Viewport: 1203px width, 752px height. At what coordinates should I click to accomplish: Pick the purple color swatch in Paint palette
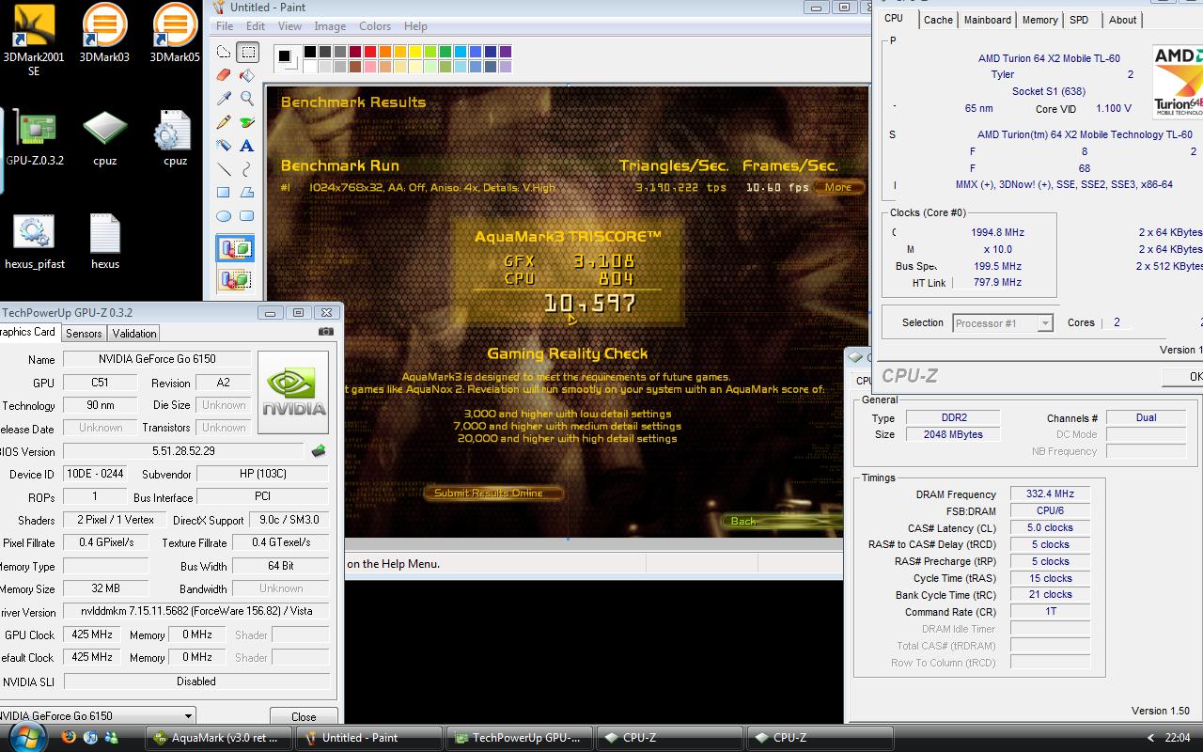(x=506, y=52)
